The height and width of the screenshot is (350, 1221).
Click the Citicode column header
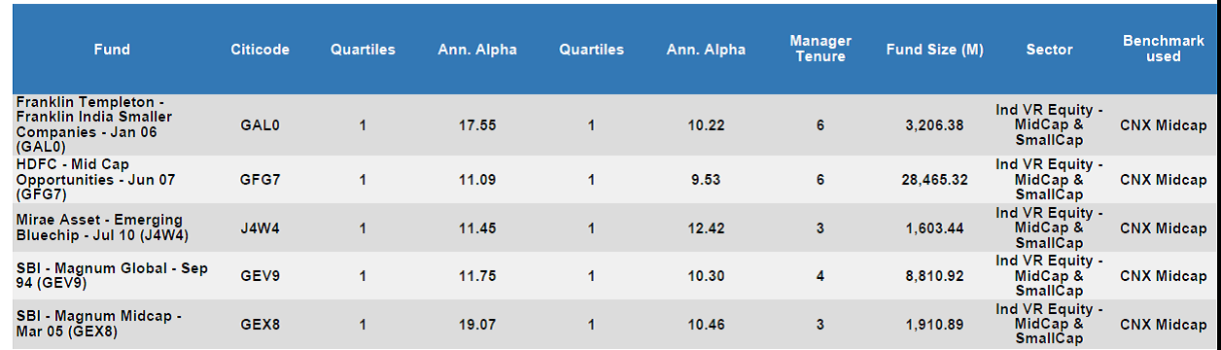[x=260, y=50]
